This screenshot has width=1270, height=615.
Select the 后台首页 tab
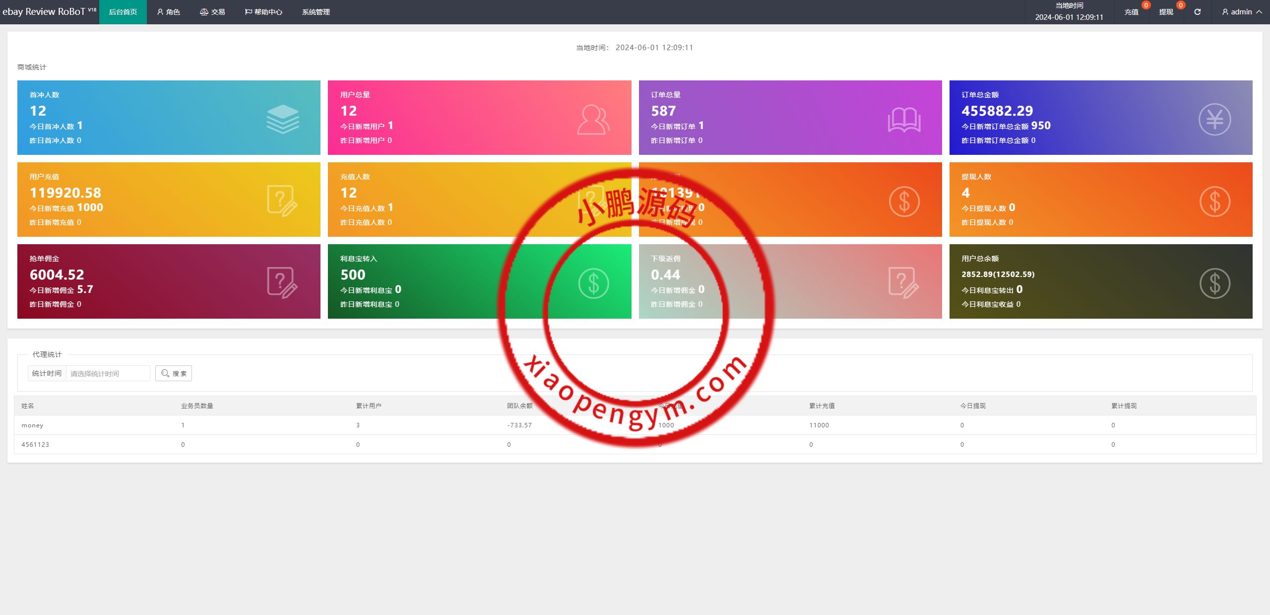[123, 12]
